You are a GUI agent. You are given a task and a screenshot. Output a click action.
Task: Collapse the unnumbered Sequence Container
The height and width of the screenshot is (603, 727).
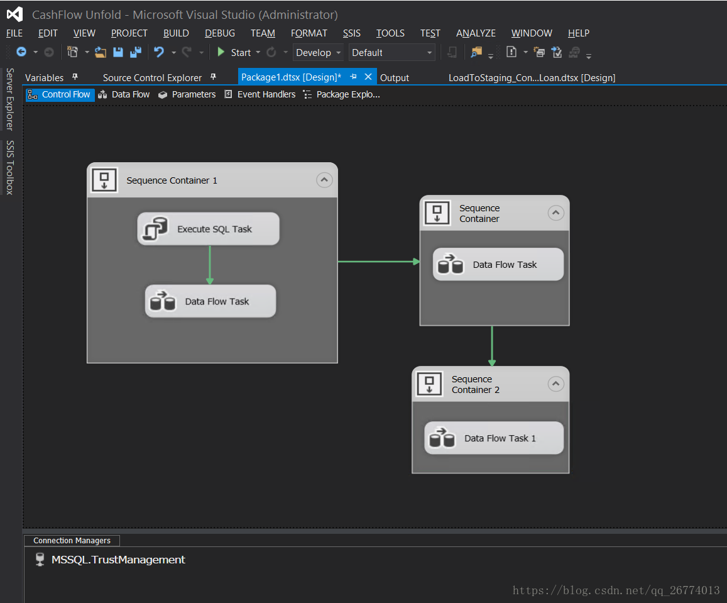tap(555, 213)
